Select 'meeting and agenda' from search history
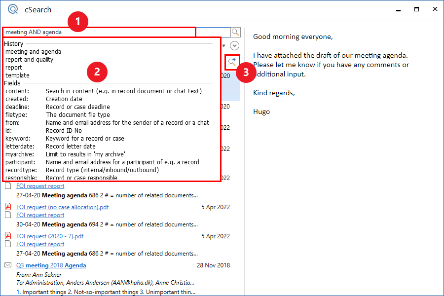Image resolution: width=444 pixels, height=296 pixels. tap(33, 52)
